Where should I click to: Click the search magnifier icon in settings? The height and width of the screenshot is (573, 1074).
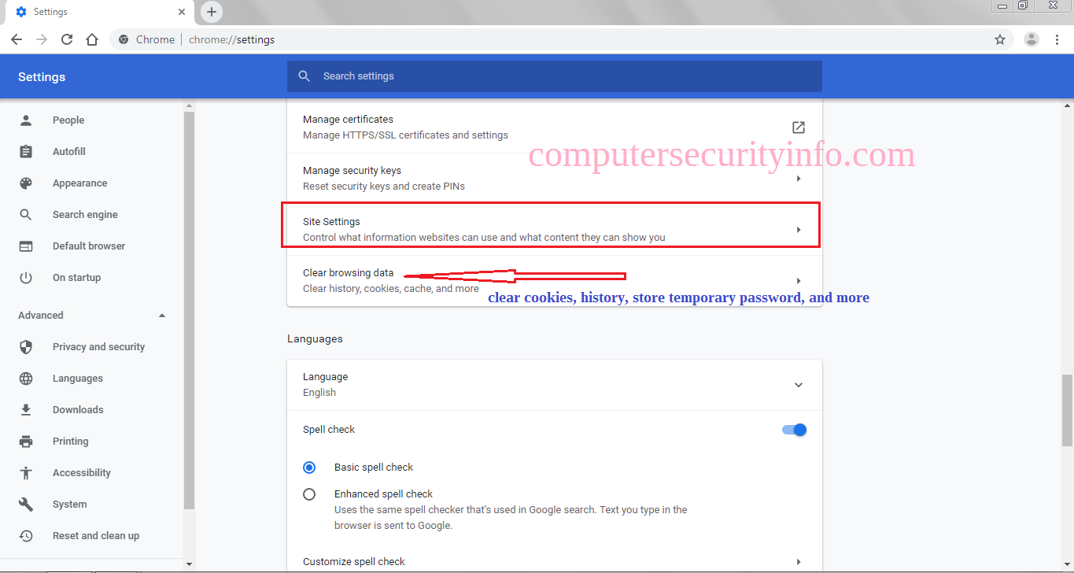coord(304,76)
